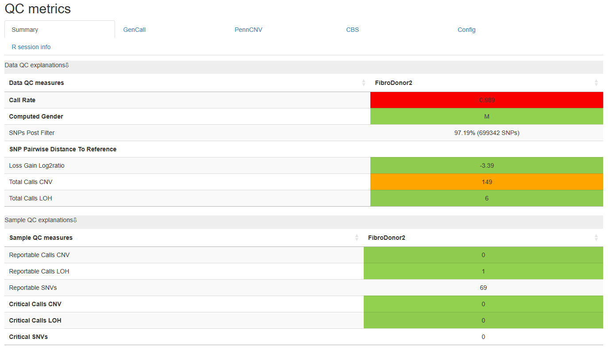Expand Sample QC explanations section
The image size is (608, 350).
41,220
